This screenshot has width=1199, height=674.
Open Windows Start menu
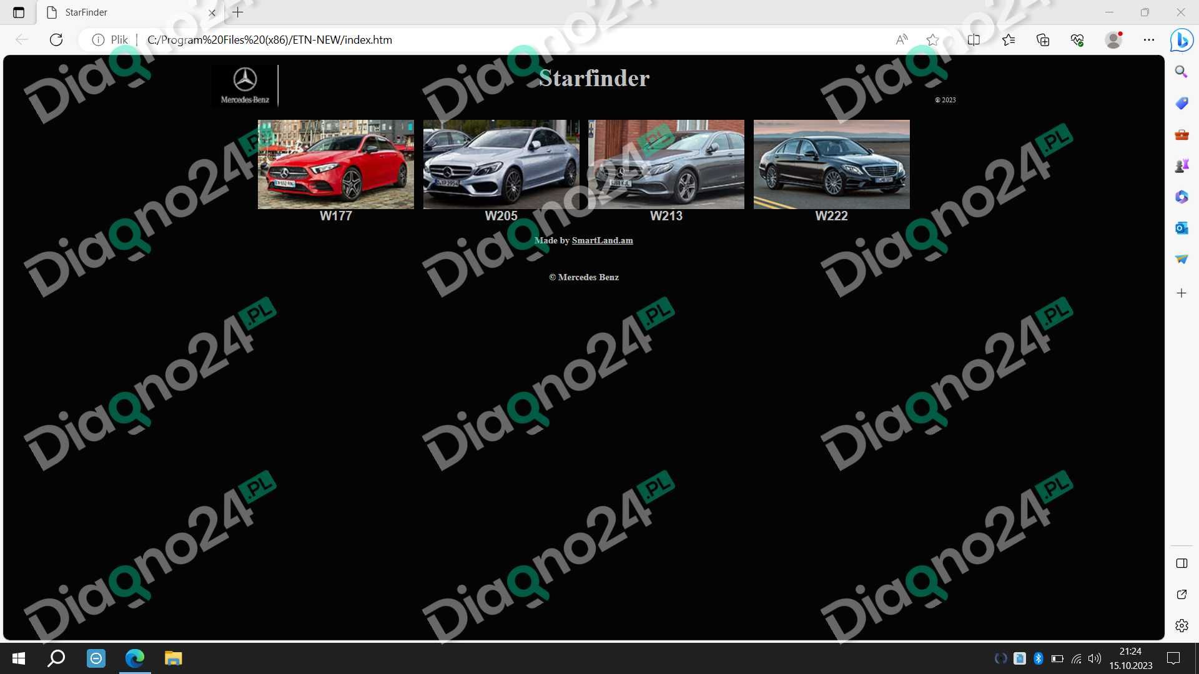[x=19, y=658]
